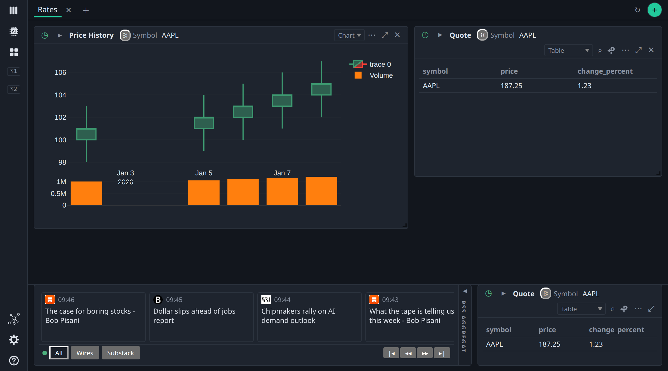Open the dashboard grid icon in sidebar
Screen dimensions: 668x371
coord(14,52)
